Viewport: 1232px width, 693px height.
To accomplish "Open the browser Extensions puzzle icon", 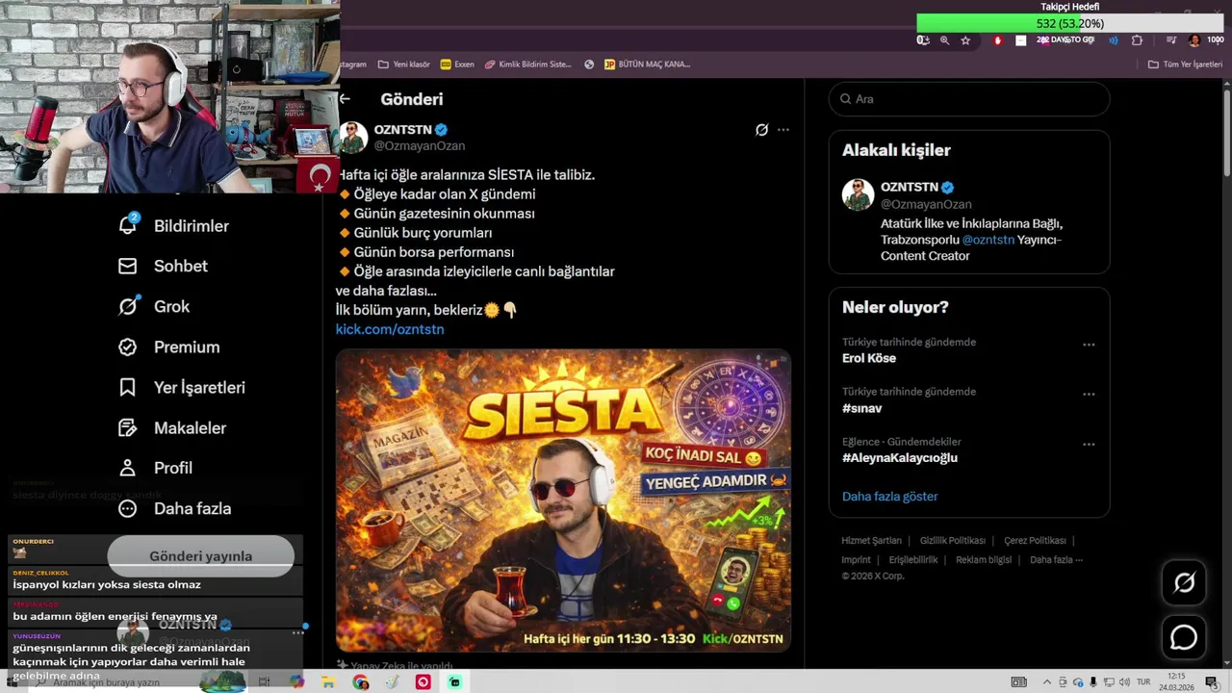I will (x=1137, y=40).
